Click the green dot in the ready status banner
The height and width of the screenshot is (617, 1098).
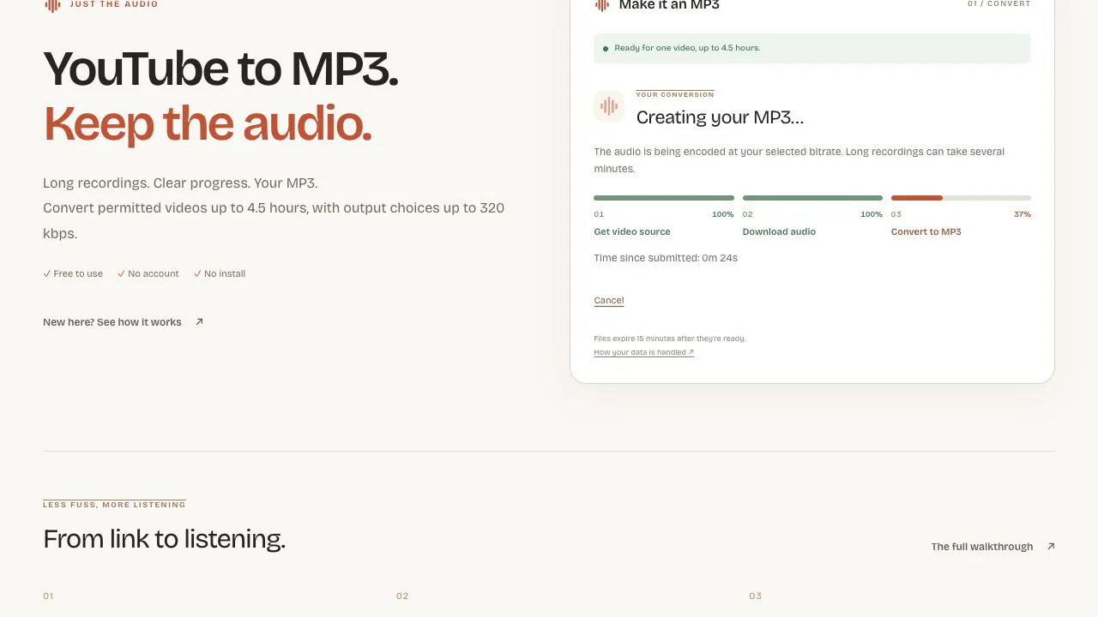(x=606, y=49)
